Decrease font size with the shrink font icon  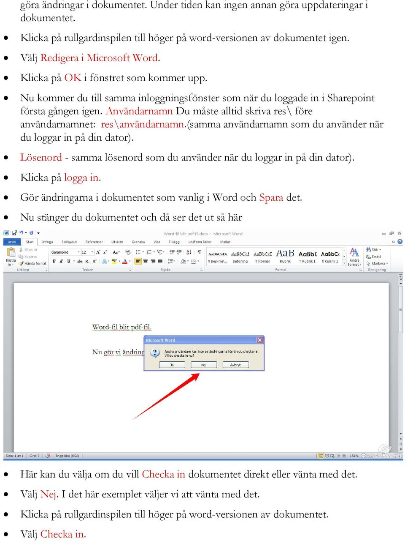point(105,252)
